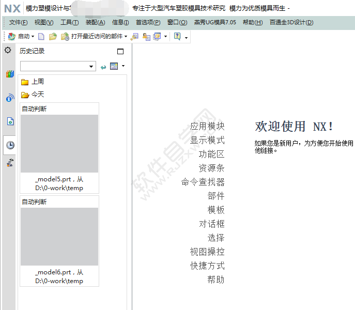This screenshot has height=310, width=355.
Task: Click the 应用模块 welcome link
Action: [207, 127]
